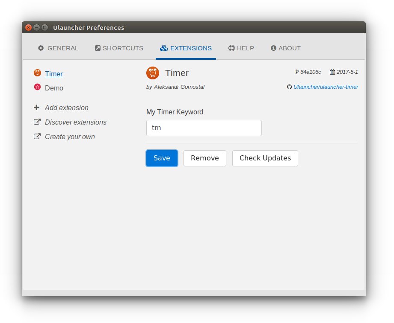
Task: Click the GitHub logo icon
Action: click(290, 87)
